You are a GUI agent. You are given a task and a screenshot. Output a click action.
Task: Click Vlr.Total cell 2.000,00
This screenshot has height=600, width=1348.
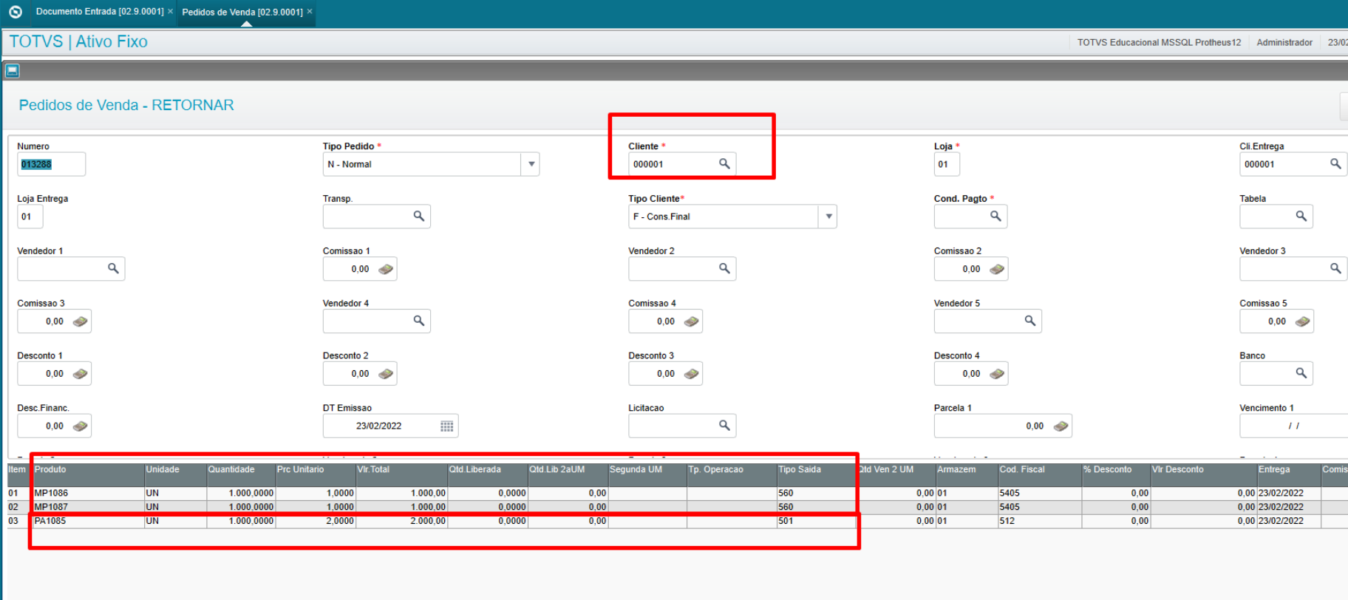tap(401, 521)
